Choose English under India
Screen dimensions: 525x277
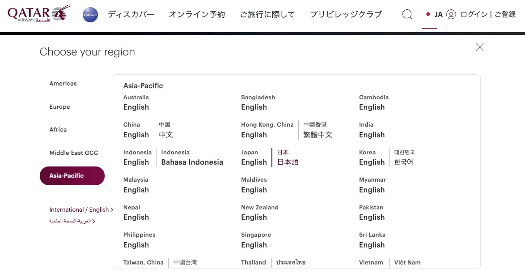point(372,135)
